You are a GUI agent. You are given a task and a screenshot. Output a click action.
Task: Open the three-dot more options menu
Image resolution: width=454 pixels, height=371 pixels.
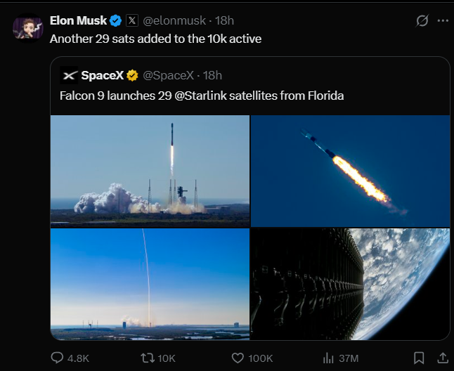pos(442,21)
